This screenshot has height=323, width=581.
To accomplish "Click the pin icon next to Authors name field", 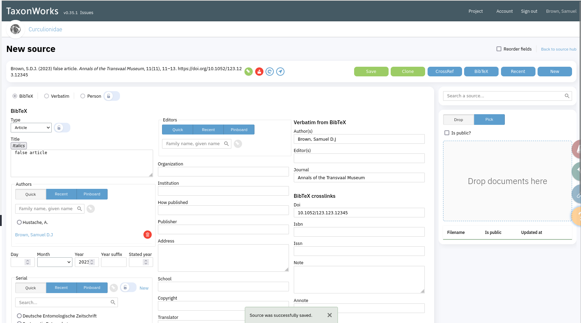I will tap(91, 209).
